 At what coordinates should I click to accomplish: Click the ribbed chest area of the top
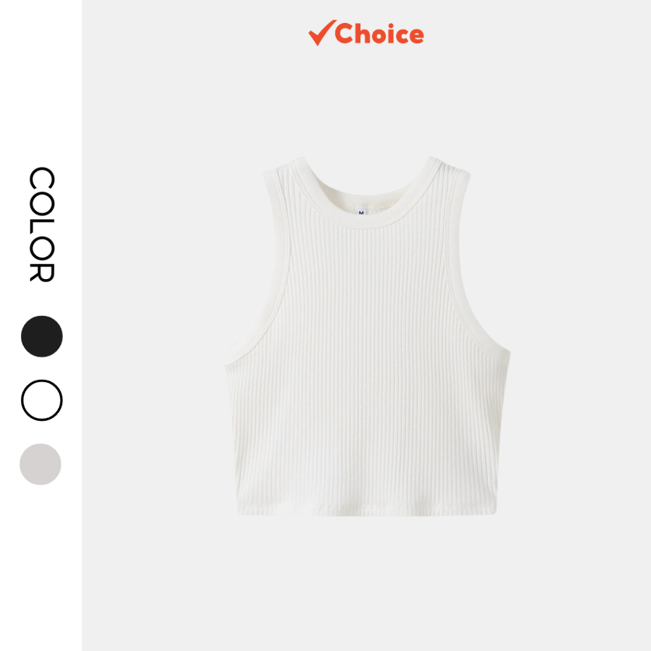(x=367, y=291)
